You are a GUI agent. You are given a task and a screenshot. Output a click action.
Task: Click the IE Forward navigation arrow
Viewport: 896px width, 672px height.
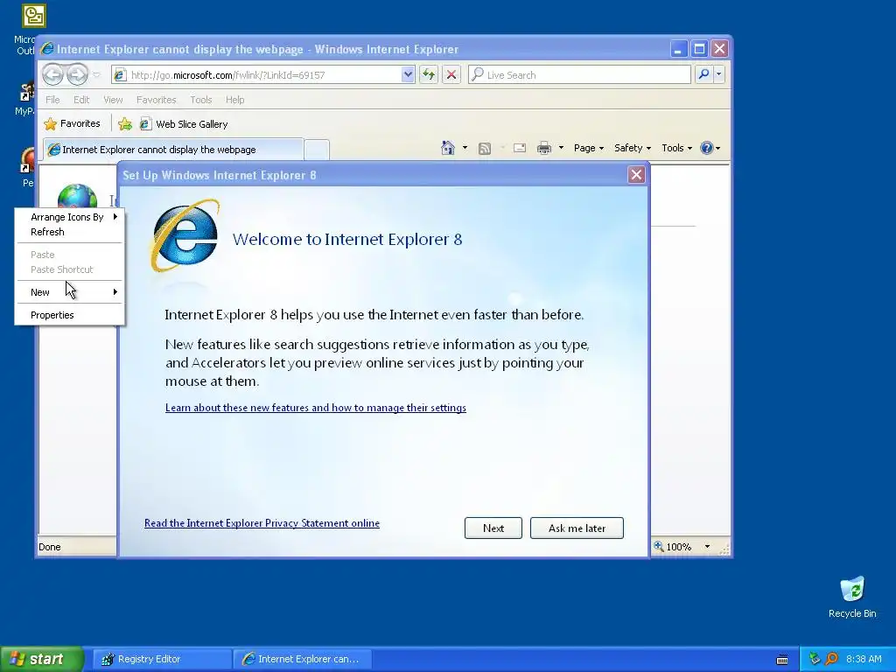pyautogui.click(x=77, y=74)
